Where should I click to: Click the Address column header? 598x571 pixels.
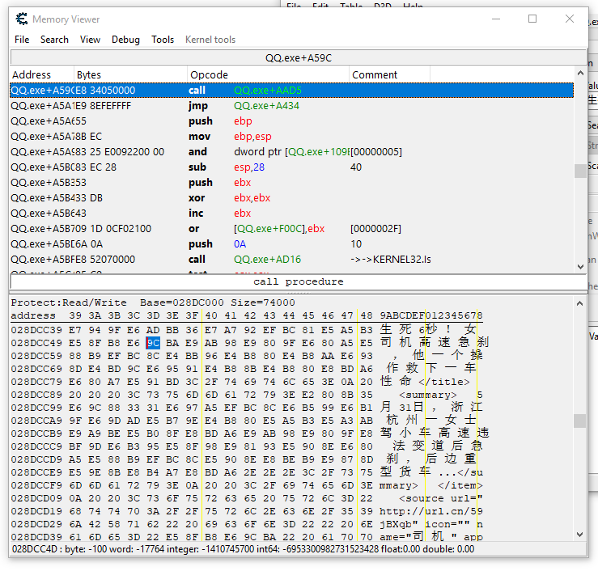pyautogui.click(x=41, y=74)
